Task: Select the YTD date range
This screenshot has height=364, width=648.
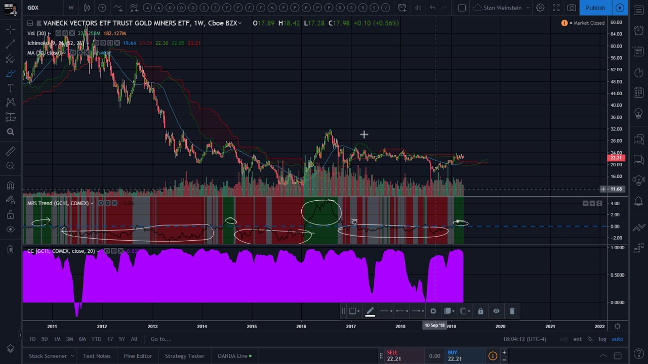Action: click(96, 339)
